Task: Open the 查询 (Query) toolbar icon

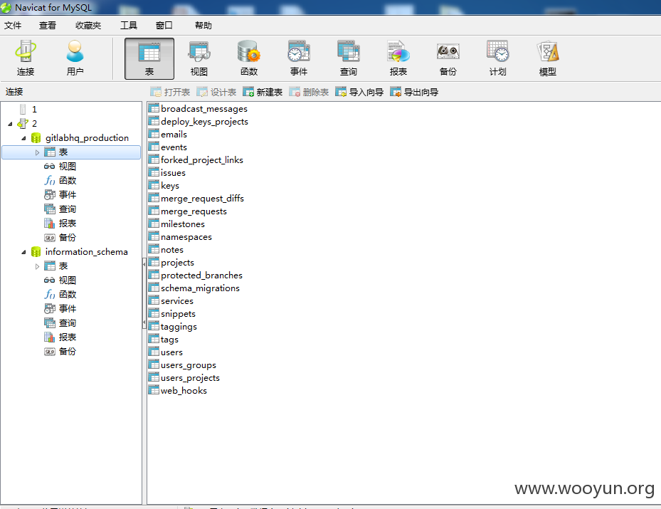Action: pos(348,58)
